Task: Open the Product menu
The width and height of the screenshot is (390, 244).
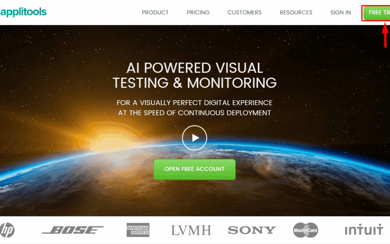Action: coord(155,12)
